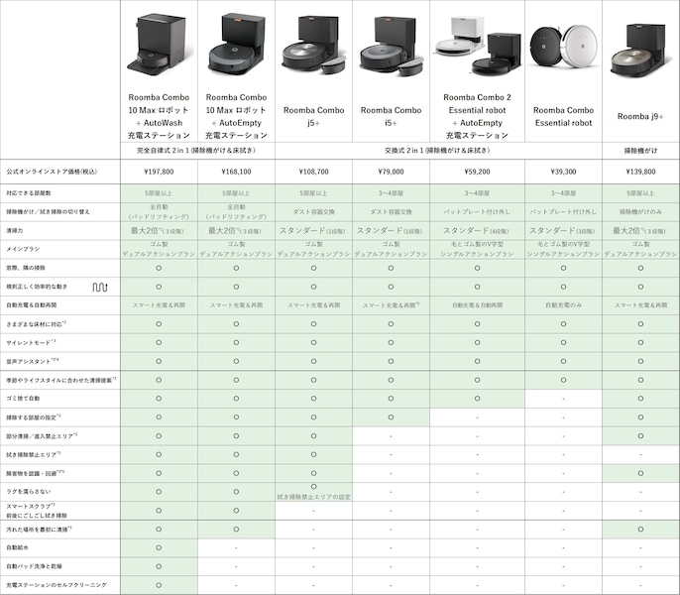The height and width of the screenshot is (595, 680).
Task: Click the '対応できる部屋数' row label
Action: coord(29,193)
